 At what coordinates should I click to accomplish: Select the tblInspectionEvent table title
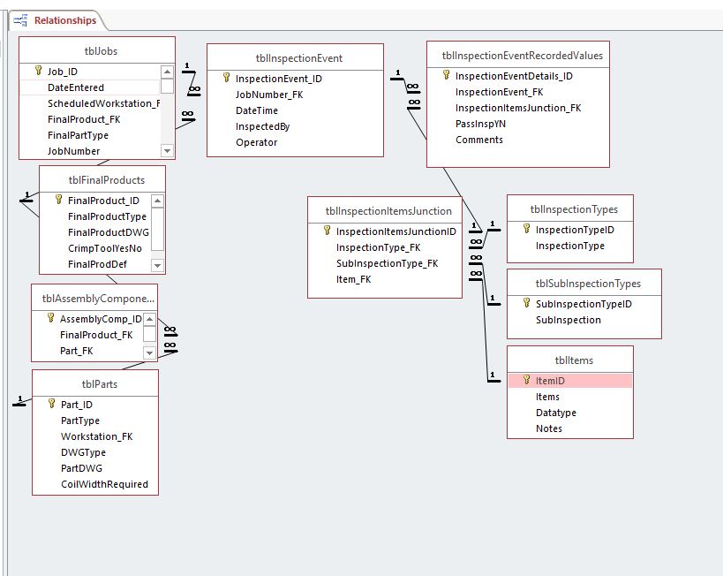pyautogui.click(x=298, y=58)
